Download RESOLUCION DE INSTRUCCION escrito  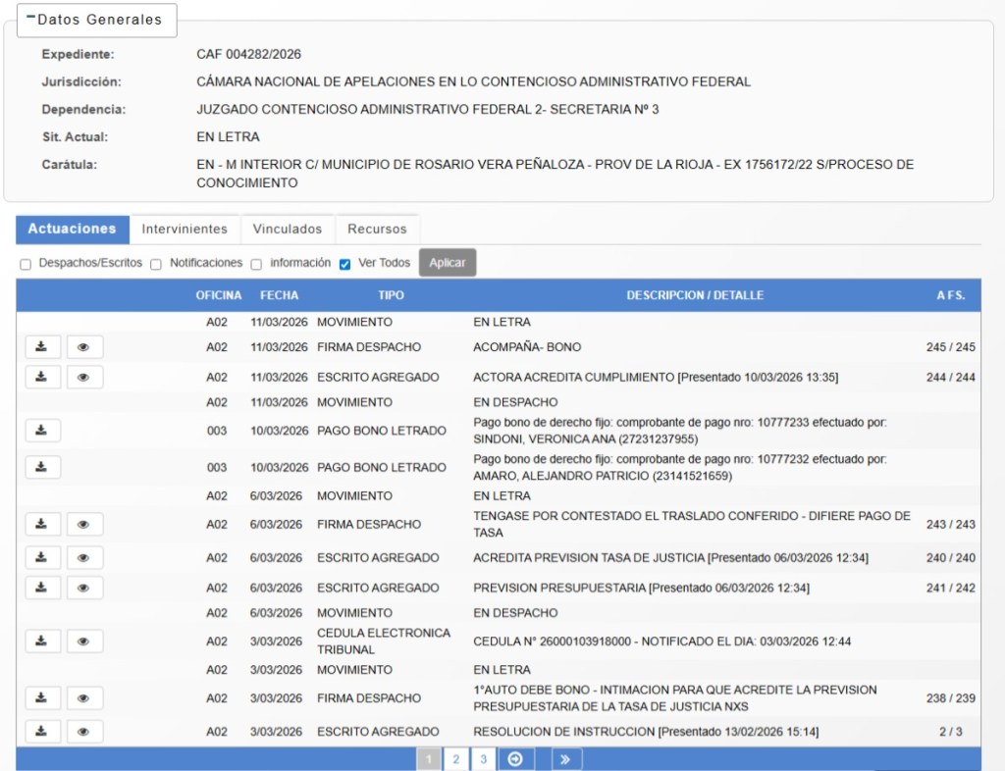tap(43, 732)
